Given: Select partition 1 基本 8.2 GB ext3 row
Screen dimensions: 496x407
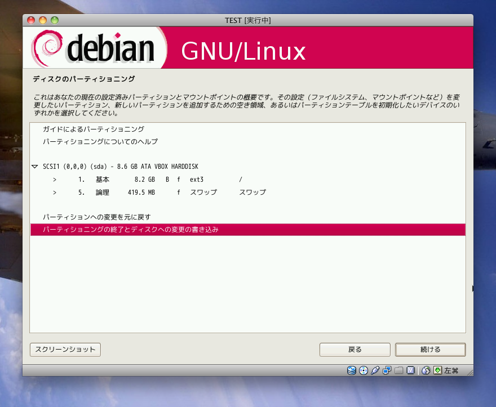Looking at the screenshot, I should point(247,180).
